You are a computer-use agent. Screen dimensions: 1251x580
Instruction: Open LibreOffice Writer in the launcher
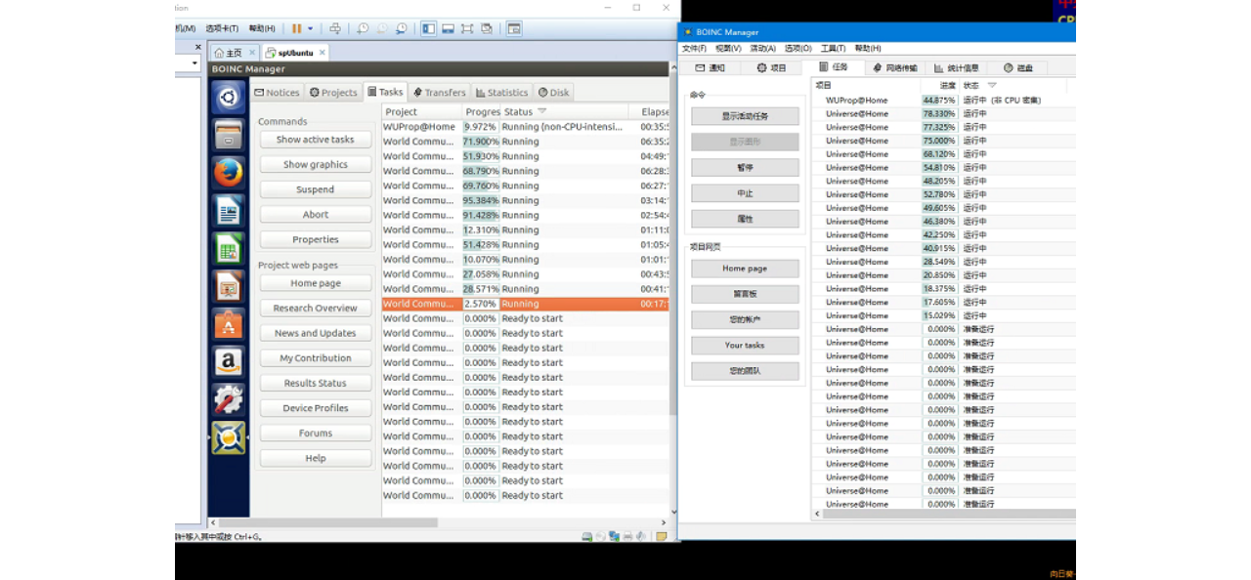pyautogui.click(x=229, y=211)
